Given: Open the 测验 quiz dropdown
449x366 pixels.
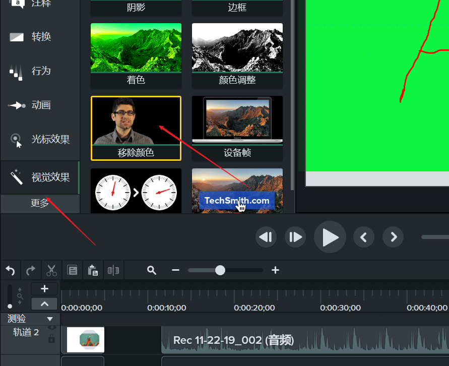Looking at the screenshot, I should point(49,319).
